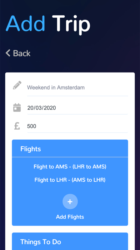Focus the Weekend in Amsterdam name field

tap(77, 88)
